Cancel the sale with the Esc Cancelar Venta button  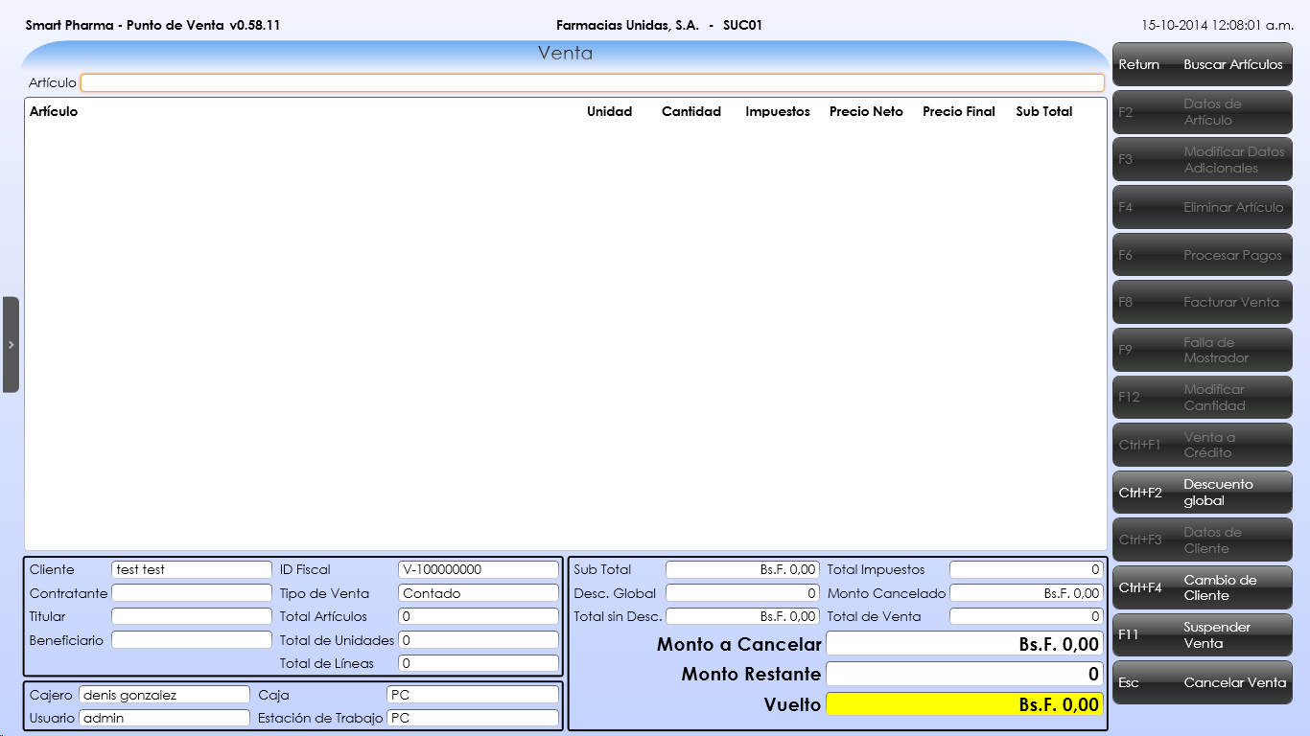[1202, 682]
